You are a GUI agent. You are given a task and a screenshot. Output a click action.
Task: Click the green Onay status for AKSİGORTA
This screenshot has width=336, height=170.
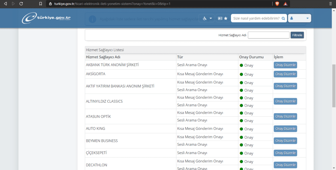click(x=246, y=74)
